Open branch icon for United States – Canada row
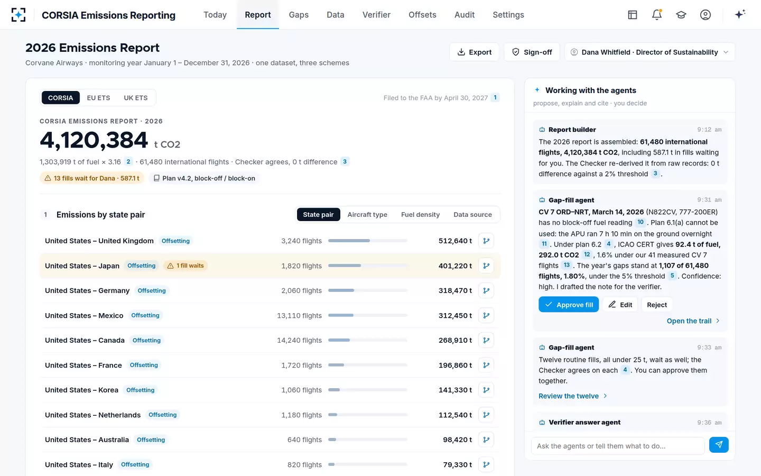This screenshot has width=761, height=476. point(486,341)
